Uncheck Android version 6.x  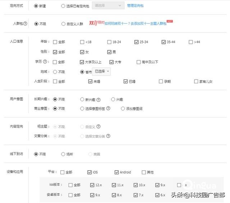[157, 195]
